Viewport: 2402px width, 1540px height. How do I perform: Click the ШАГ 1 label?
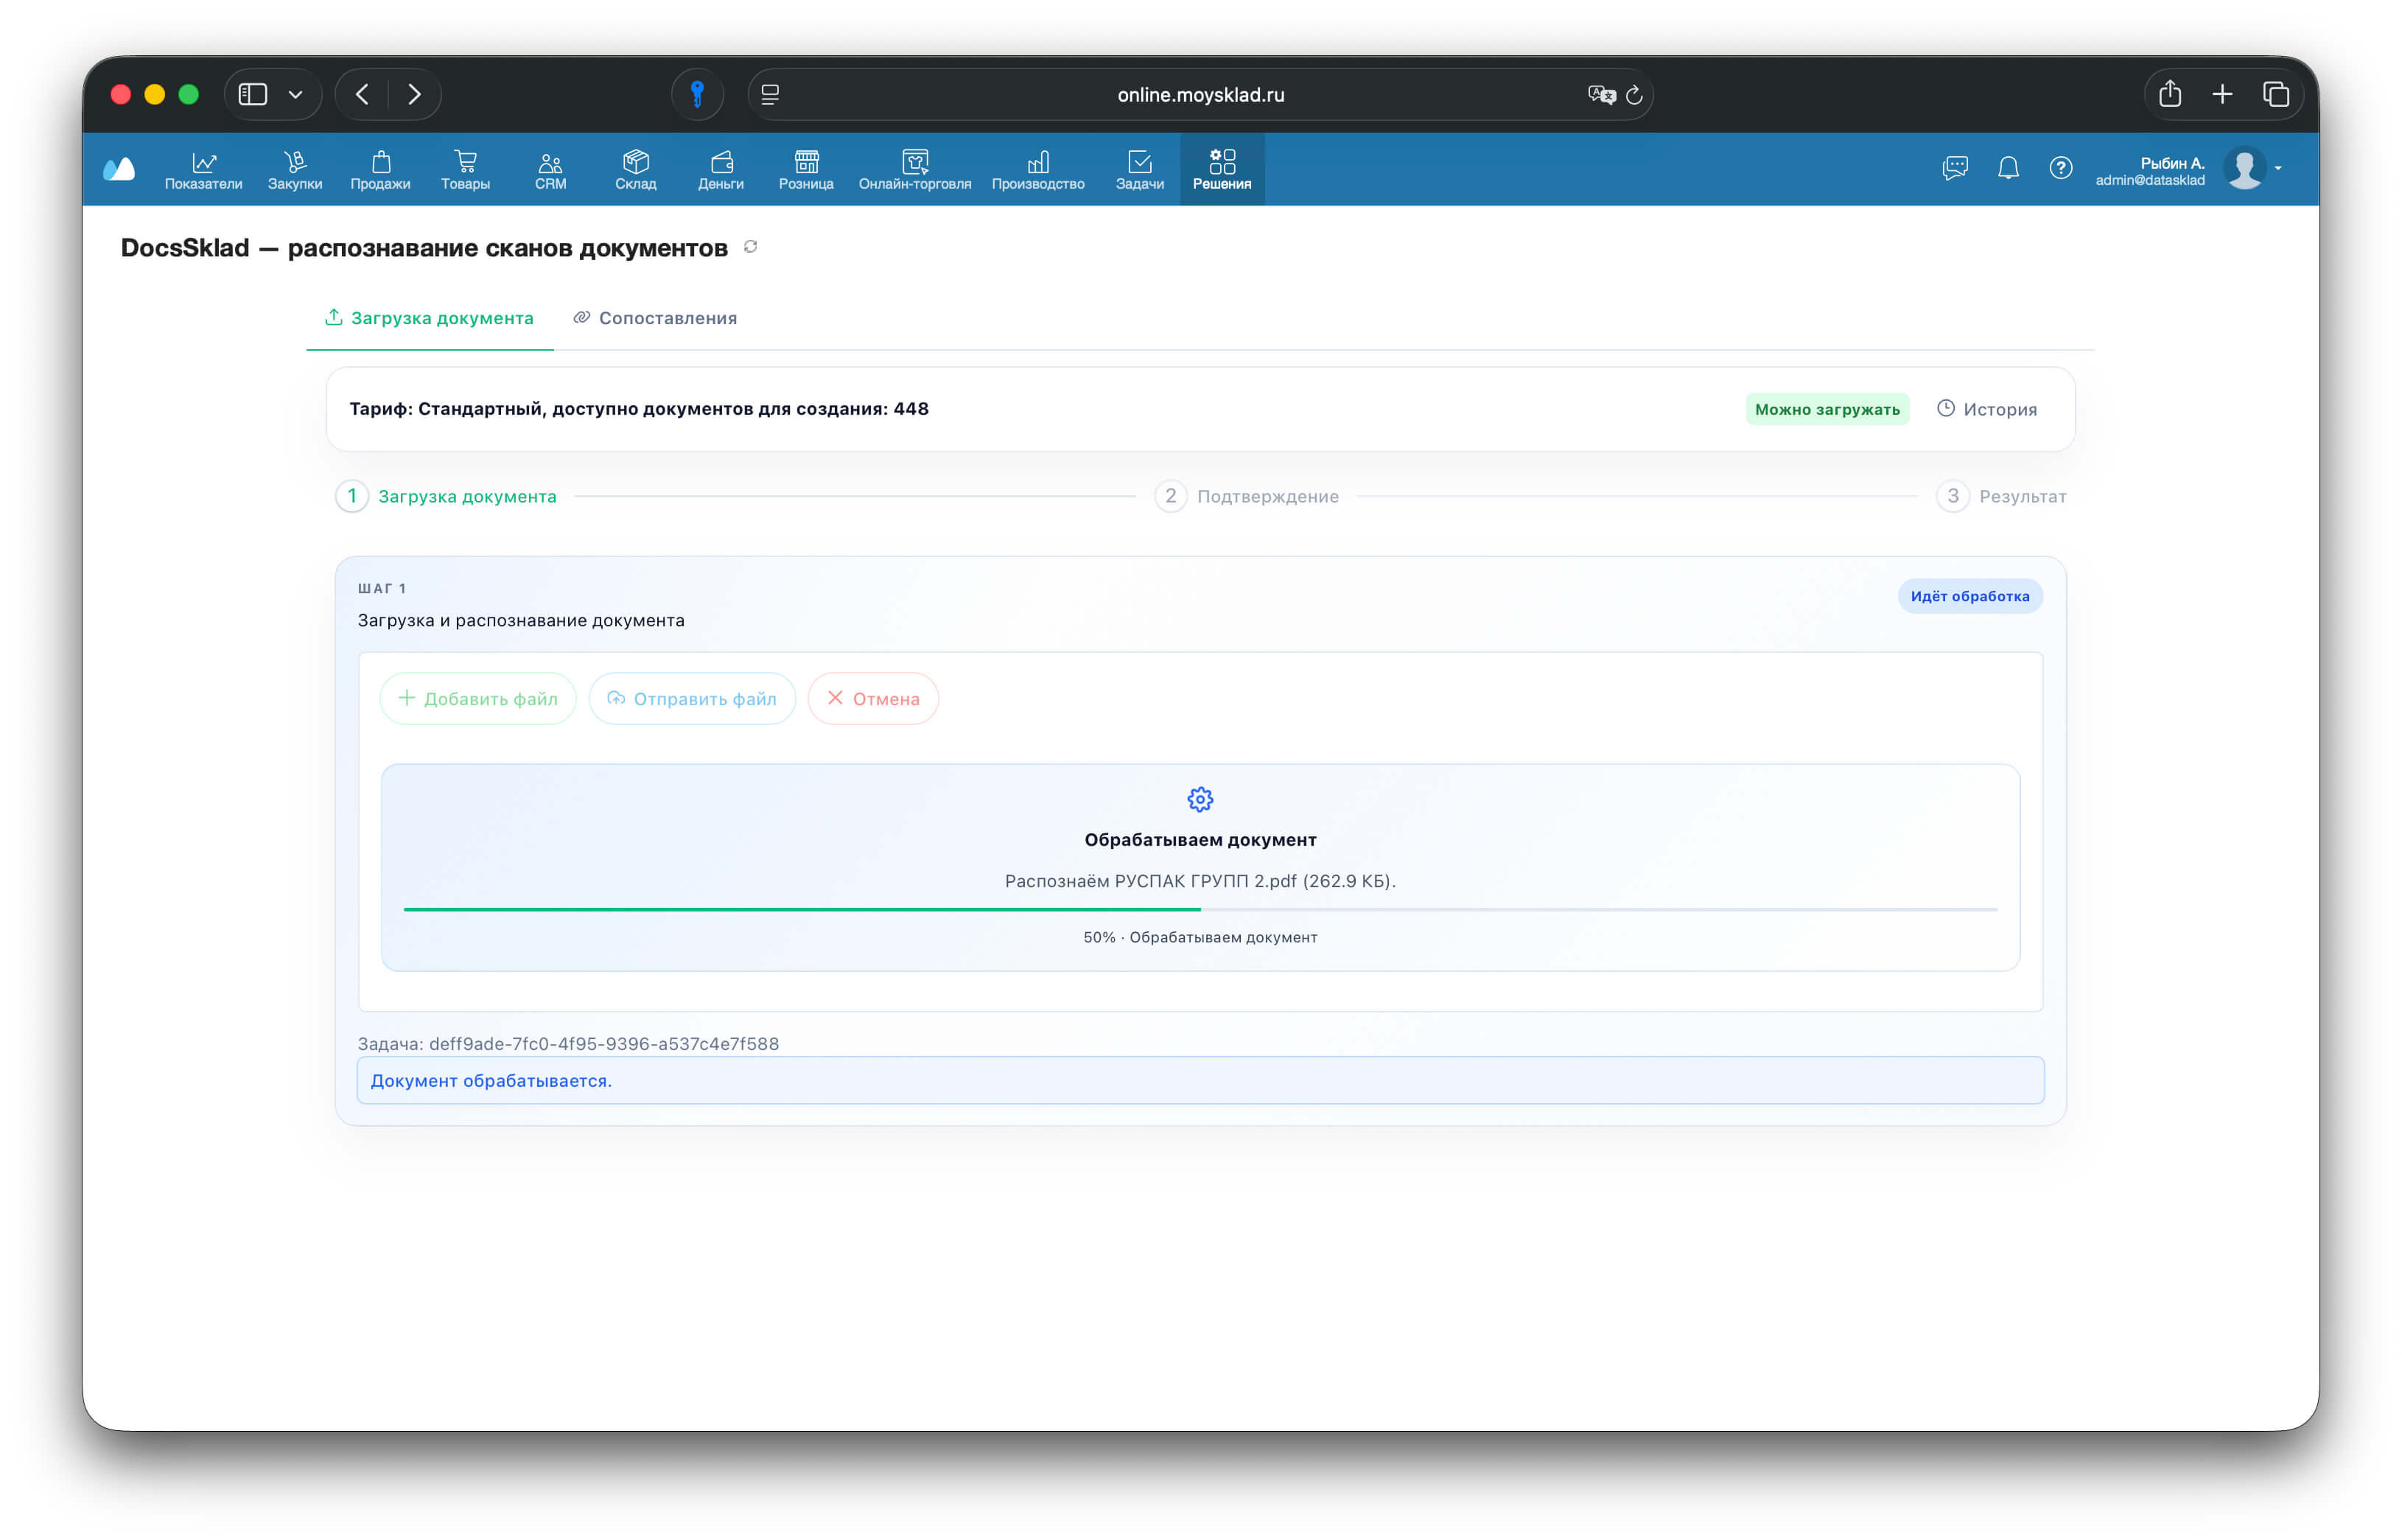[382, 588]
